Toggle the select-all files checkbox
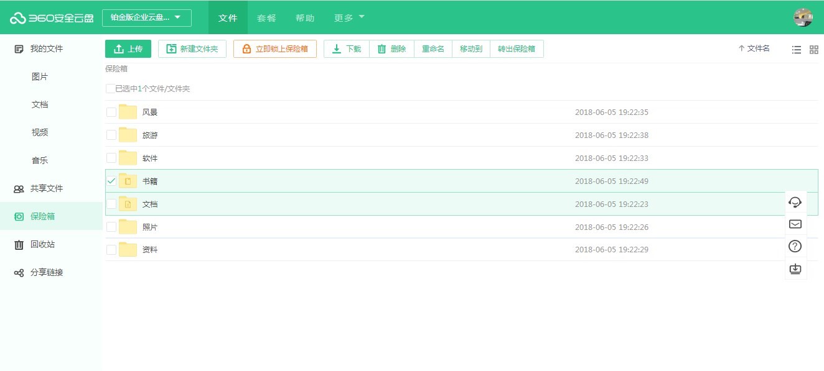 pyautogui.click(x=110, y=89)
